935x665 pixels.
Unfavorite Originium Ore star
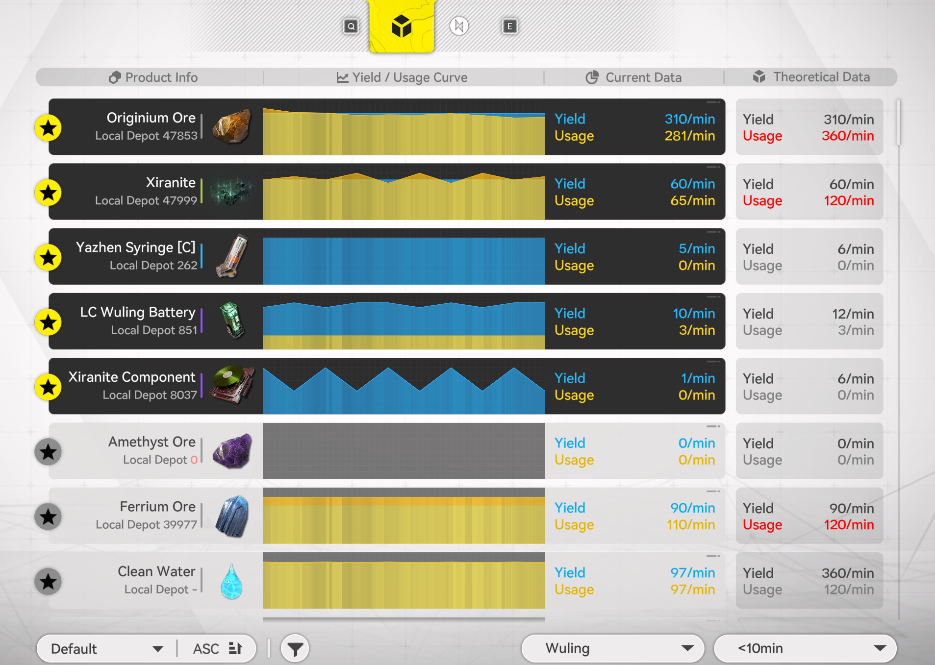pyautogui.click(x=48, y=128)
